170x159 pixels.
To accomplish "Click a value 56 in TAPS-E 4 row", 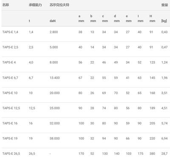I will click(x=80, y=62).
